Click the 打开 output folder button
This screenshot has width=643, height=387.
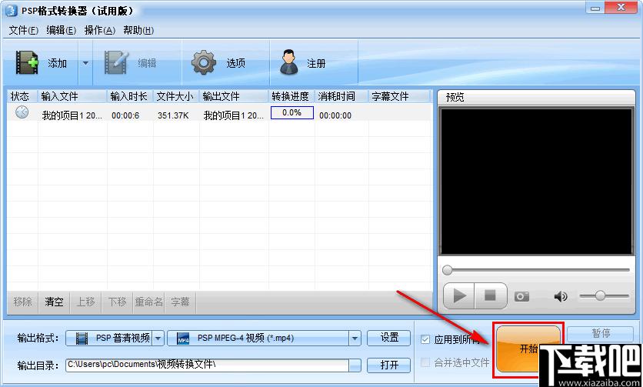[389, 365]
